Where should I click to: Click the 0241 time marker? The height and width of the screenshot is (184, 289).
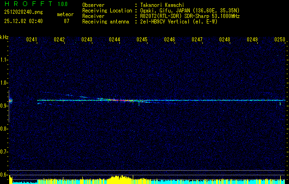pyautogui.click(x=32, y=40)
